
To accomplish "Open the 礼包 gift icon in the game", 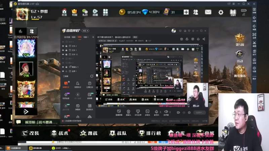I will pyautogui.click(x=85, y=12).
